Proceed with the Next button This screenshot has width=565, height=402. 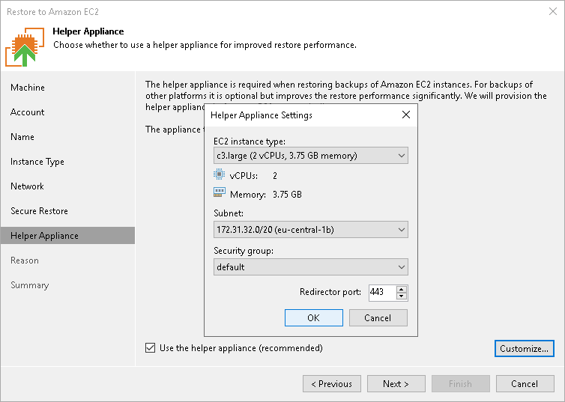[x=396, y=383]
